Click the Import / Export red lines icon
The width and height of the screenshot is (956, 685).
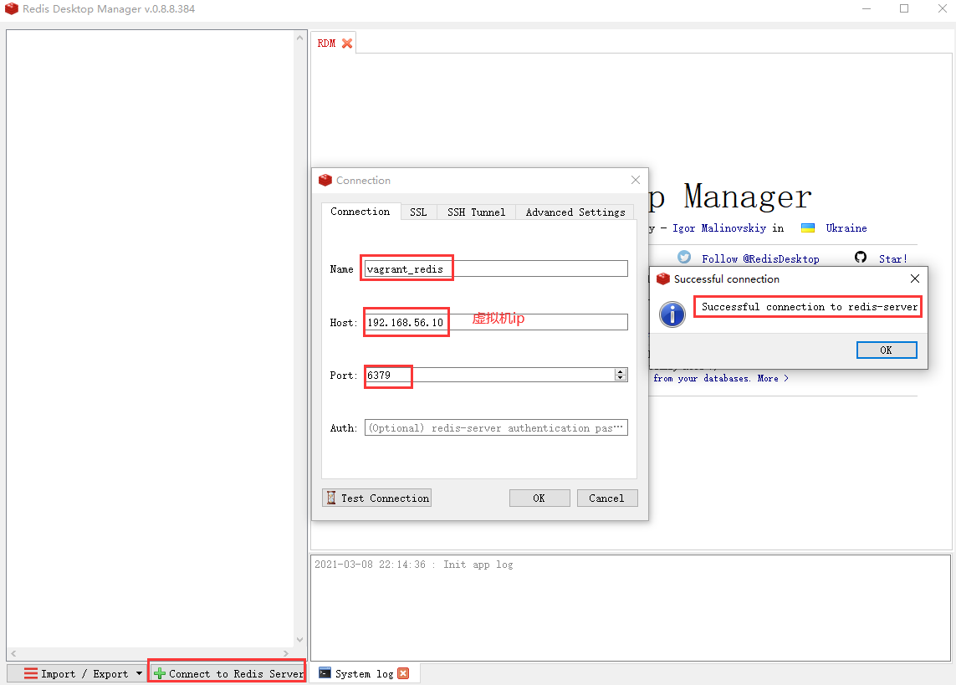click(30, 673)
